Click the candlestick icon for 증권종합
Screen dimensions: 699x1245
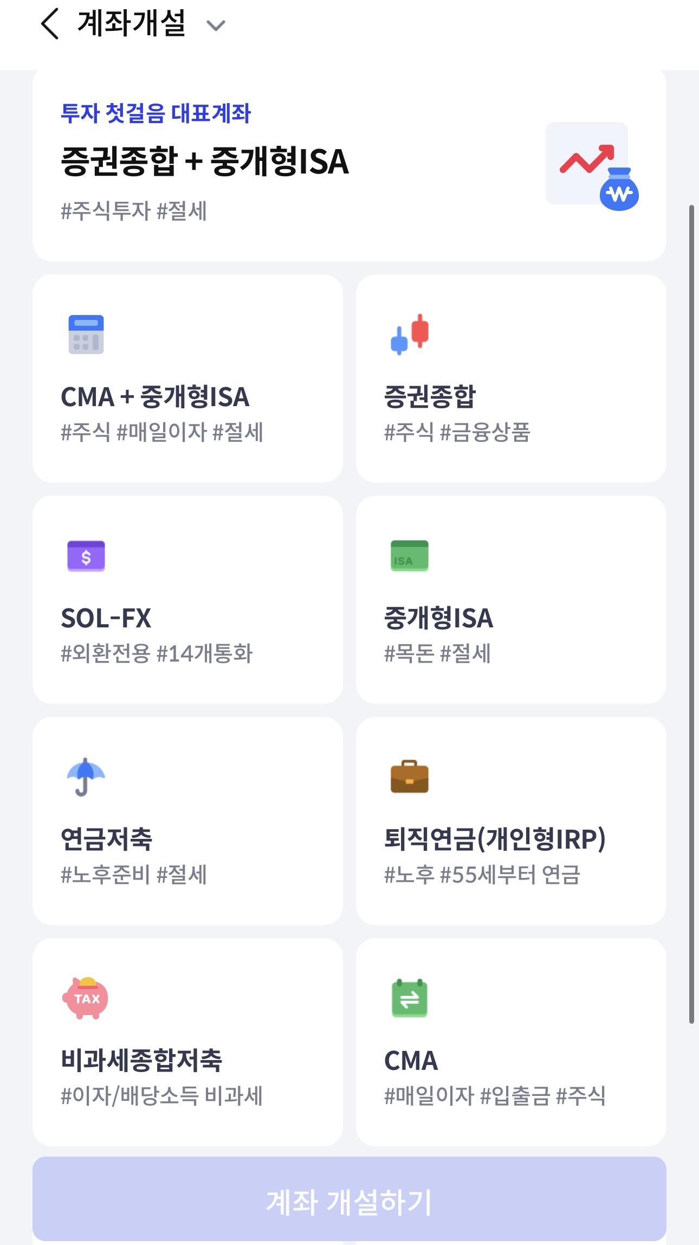point(410,334)
